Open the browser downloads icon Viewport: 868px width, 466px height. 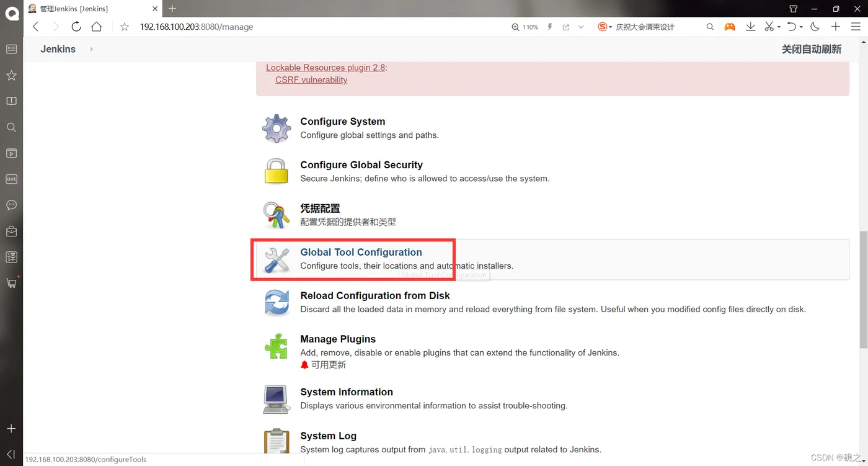click(751, 27)
